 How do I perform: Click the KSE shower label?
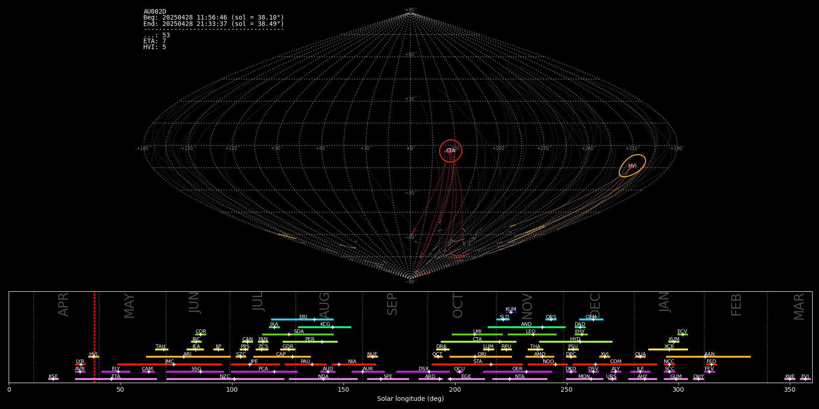53,377
